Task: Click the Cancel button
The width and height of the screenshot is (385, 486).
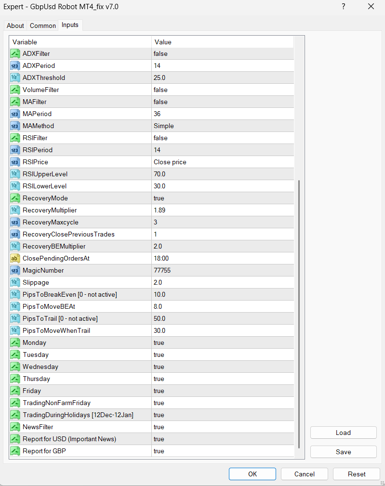Action: (305, 474)
